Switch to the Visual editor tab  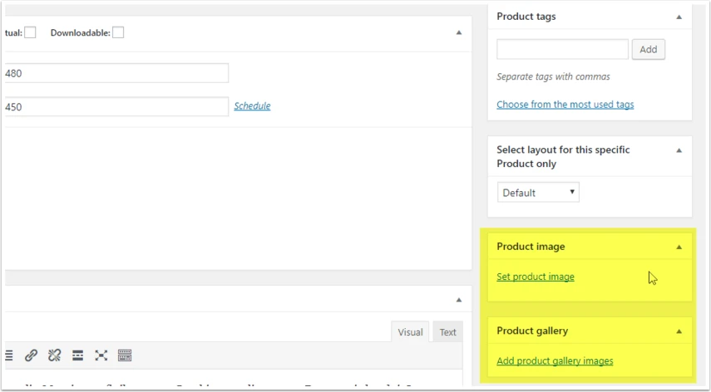click(x=410, y=332)
